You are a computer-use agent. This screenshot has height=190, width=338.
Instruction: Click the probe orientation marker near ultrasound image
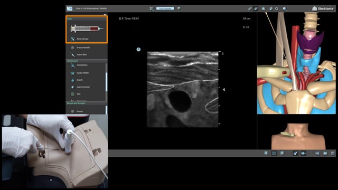tap(138, 50)
